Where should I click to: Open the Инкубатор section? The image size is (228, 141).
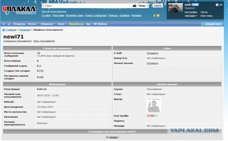pos(76,24)
